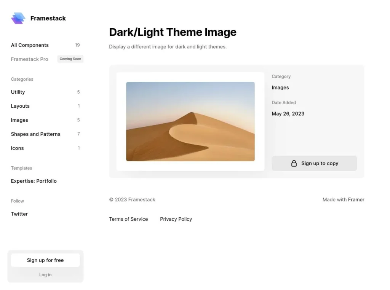390x290 pixels.
Task: Click the desert dune preview image
Action: point(190,121)
